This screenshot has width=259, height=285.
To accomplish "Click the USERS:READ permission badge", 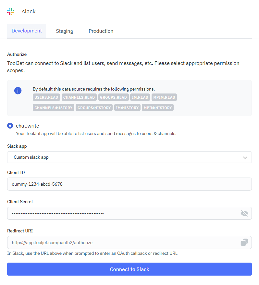I will coord(46,97).
